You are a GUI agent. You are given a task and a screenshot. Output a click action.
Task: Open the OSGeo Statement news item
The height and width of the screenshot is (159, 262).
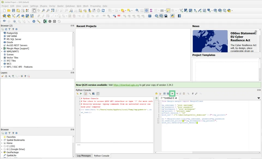243,37
